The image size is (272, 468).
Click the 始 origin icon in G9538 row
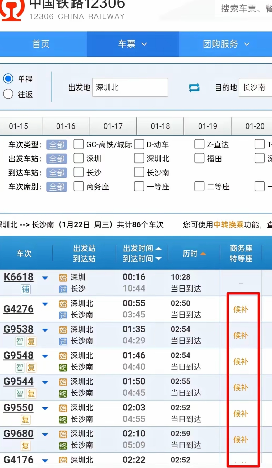coord(63,330)
